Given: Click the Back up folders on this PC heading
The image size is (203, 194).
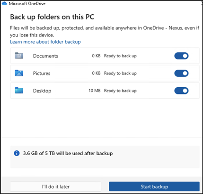Looking at the screenshot, I should 52,17.
